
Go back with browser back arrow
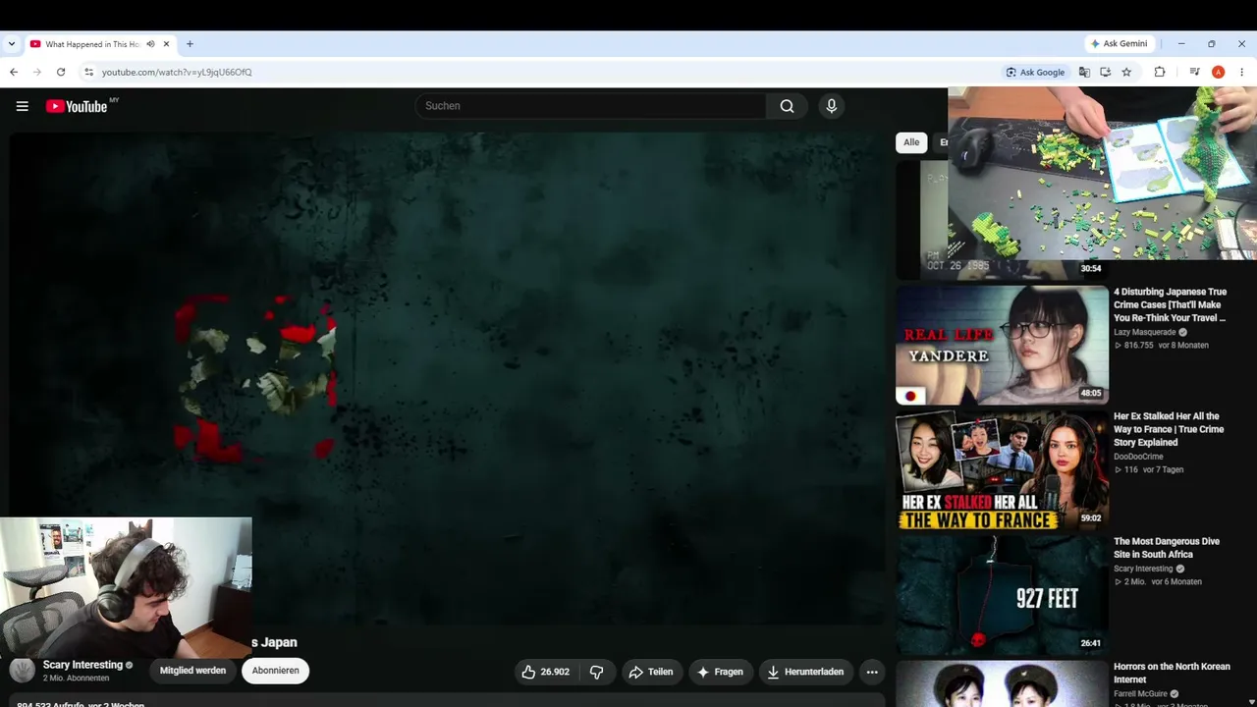click(14, 72)
